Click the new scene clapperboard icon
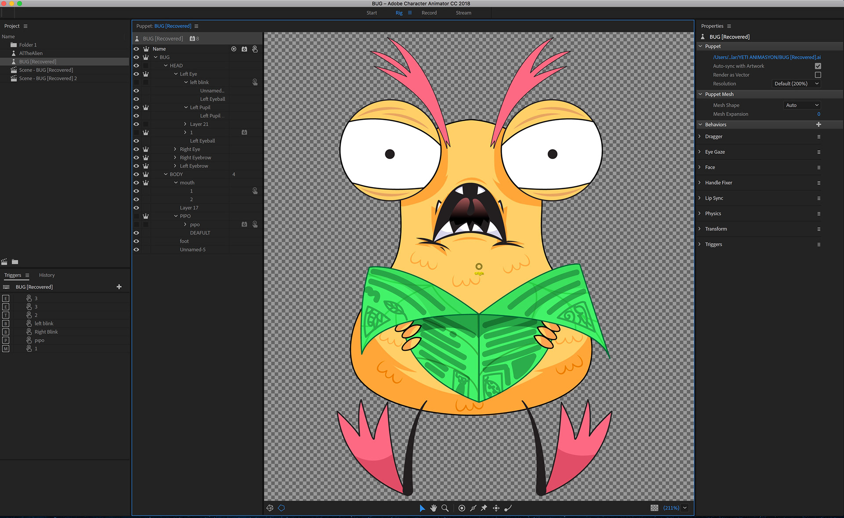 click(4, 262)
